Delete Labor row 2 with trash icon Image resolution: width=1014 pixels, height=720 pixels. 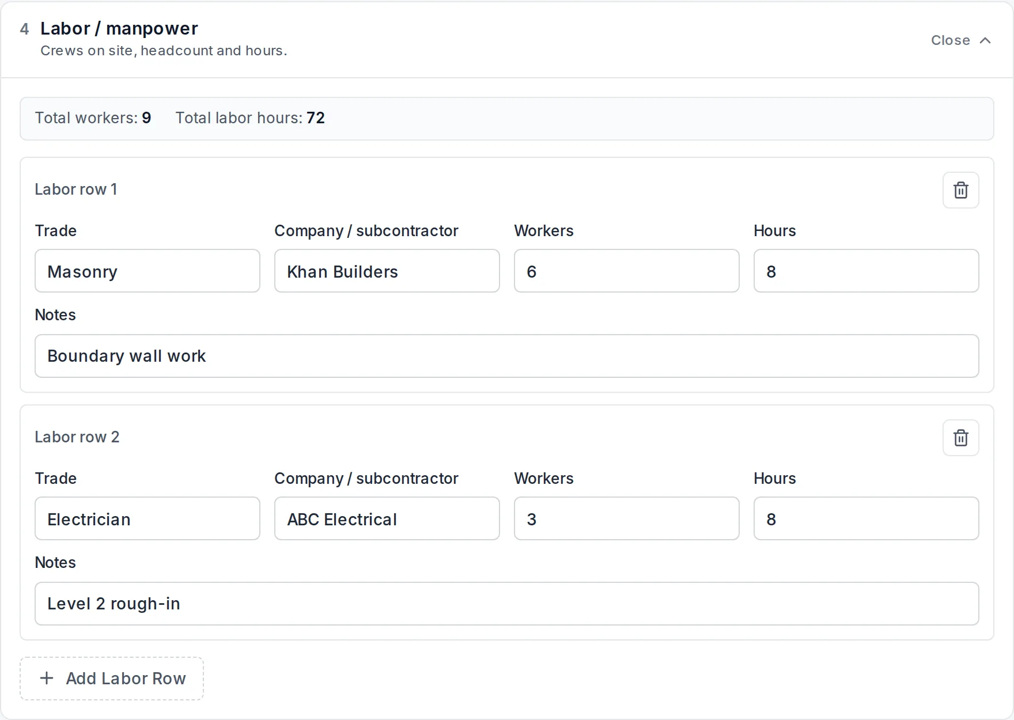[x=960, y=438]
